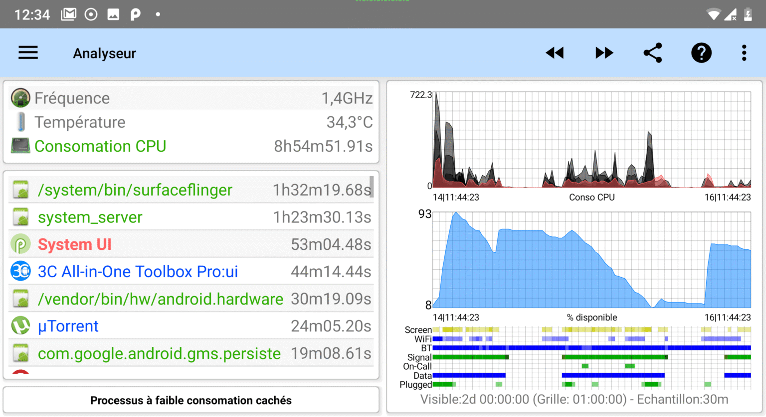Tap the 34,3°C temperature value
The image size is (766, 417).
[x=350, y=122]
